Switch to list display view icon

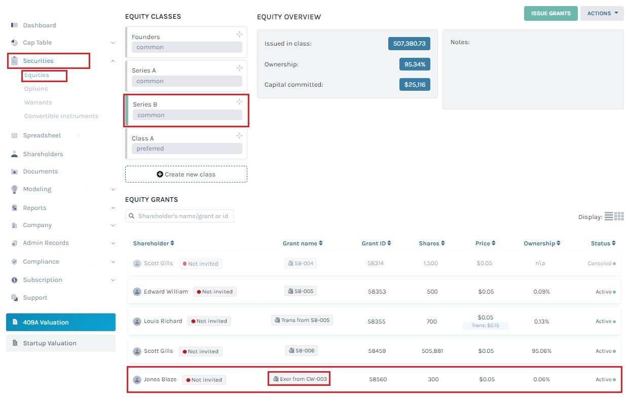(609, 216)
